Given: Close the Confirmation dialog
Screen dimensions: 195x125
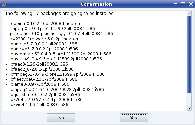Looking at the screenshot, I should (x=191, y=4).
